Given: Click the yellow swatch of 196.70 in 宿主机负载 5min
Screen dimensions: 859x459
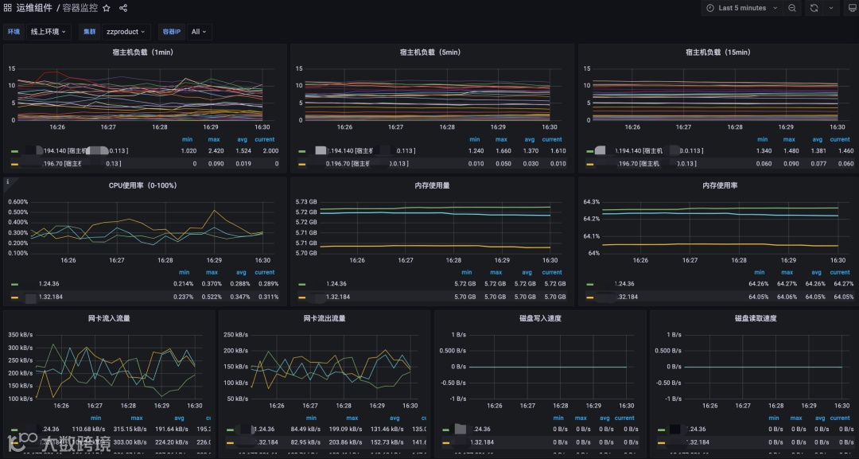Looking at the screenshot, I should click(302, 164).
